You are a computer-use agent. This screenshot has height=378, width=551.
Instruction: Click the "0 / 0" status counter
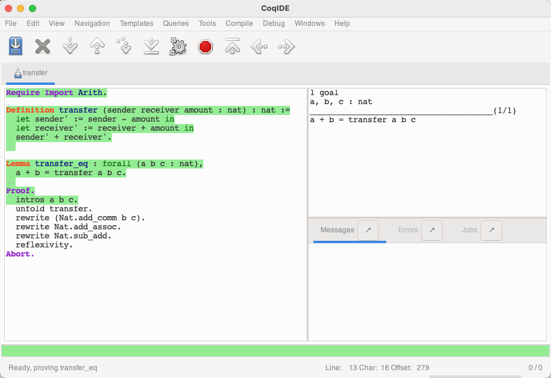click(535, 368)
